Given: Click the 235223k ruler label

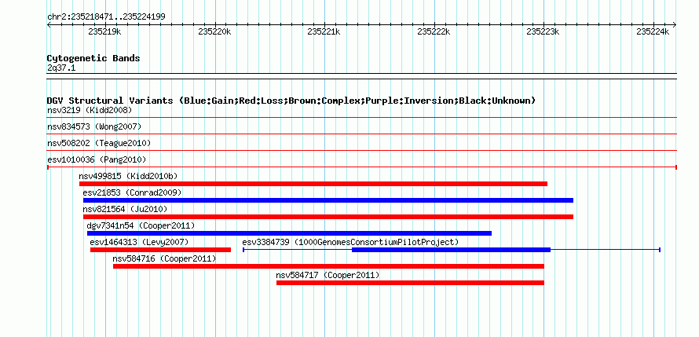Looking at the screenshot, I should coord(543,32).
